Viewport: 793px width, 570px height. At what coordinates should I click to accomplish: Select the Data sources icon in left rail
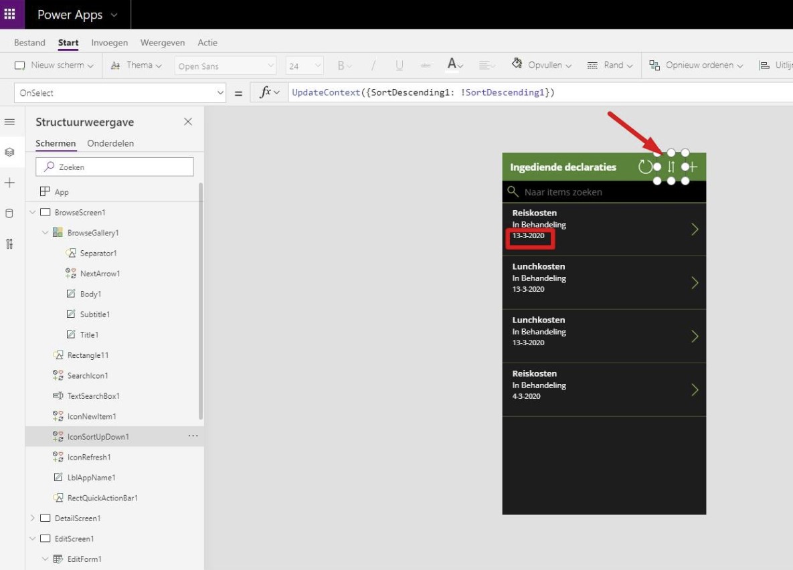tap(10, 212)
